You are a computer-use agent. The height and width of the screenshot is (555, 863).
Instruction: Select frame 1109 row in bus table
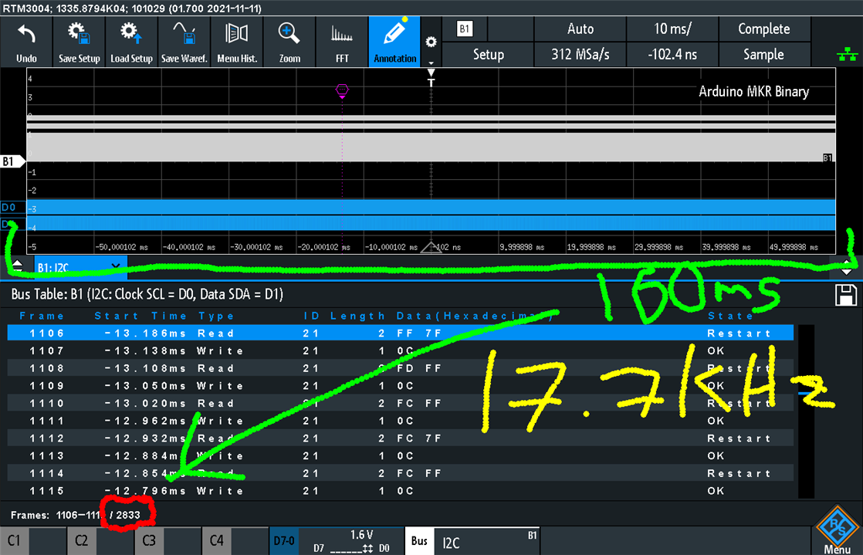(x=400, y=386)
